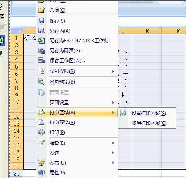This screenshot has width=186, height=178.
Task: Expand the 限制权限(R) submenu arrow
Action: [113, 71]
